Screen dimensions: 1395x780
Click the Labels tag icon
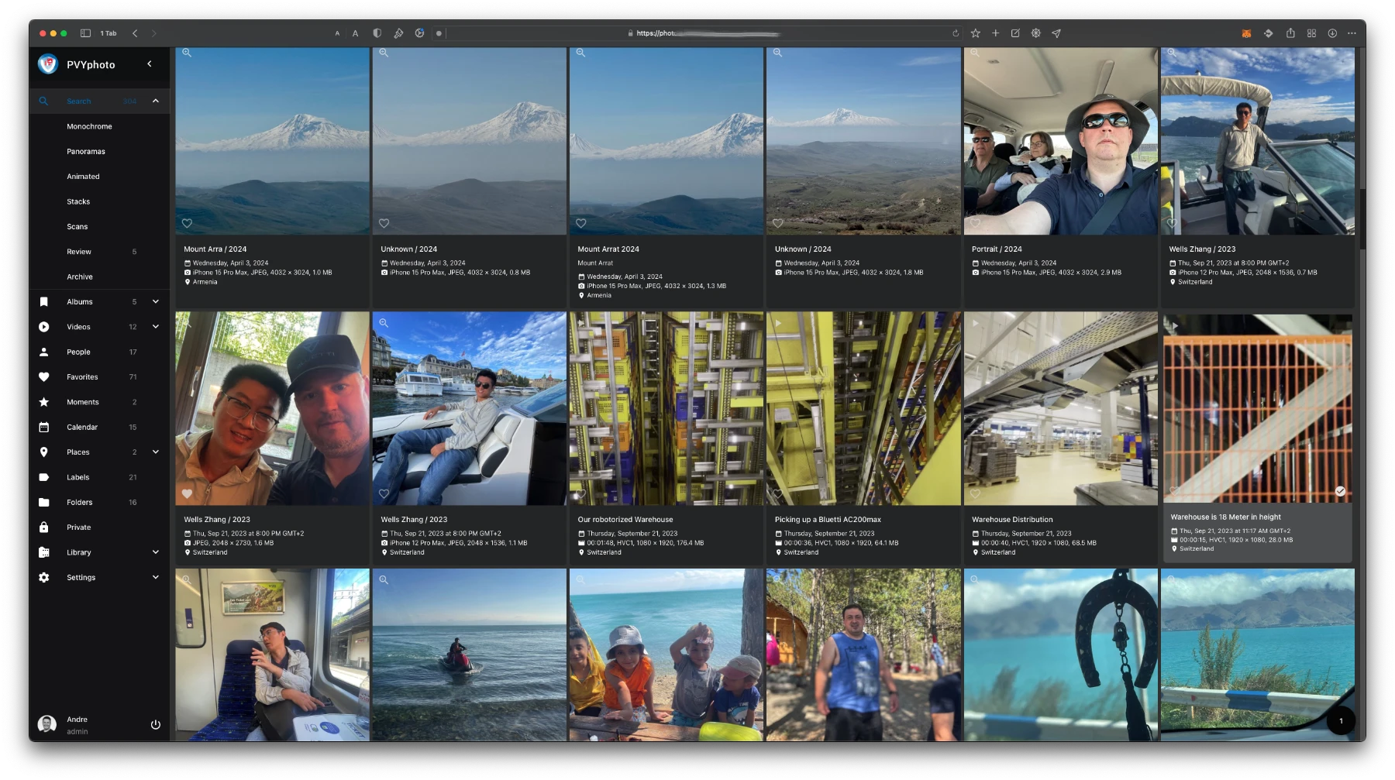point(44,477)
